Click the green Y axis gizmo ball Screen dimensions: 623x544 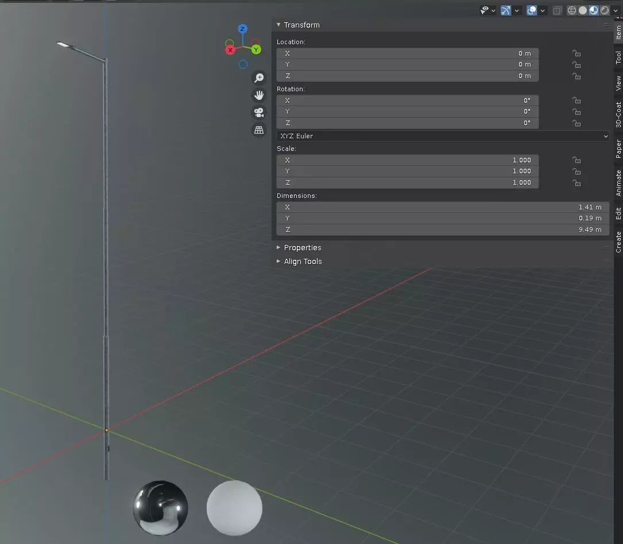click(256, 49)
